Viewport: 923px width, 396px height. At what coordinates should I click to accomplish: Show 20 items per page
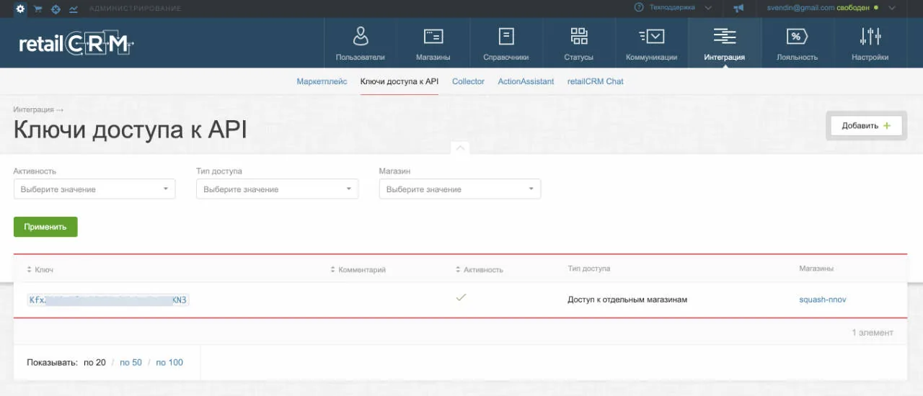point(94,362)
